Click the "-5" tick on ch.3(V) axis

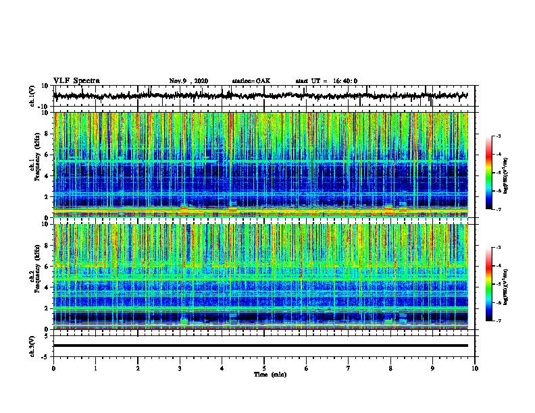pyautogui.click(x=46, y=357)
